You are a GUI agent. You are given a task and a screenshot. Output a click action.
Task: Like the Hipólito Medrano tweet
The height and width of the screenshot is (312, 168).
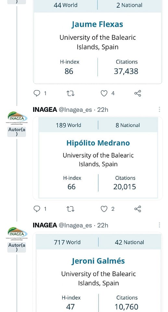[x=104, y=209]
